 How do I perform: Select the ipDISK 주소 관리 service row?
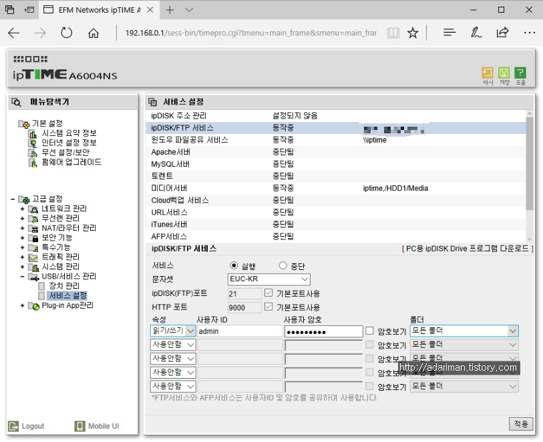335,115
